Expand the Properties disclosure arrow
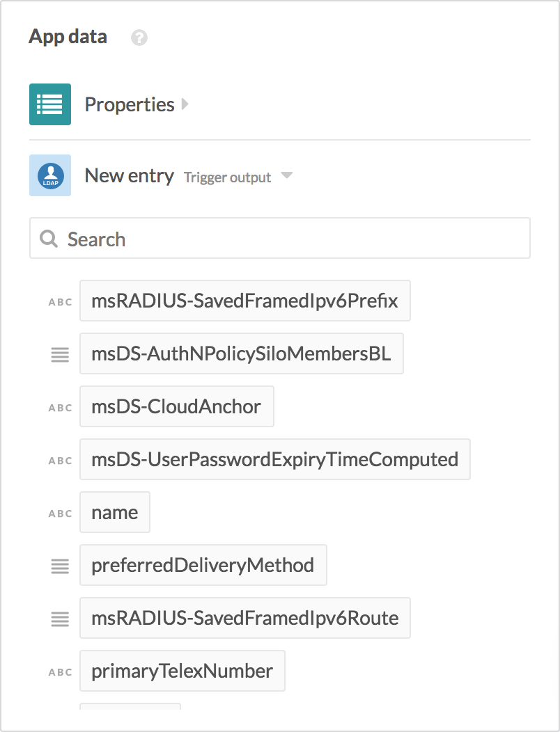 (184, 104)
